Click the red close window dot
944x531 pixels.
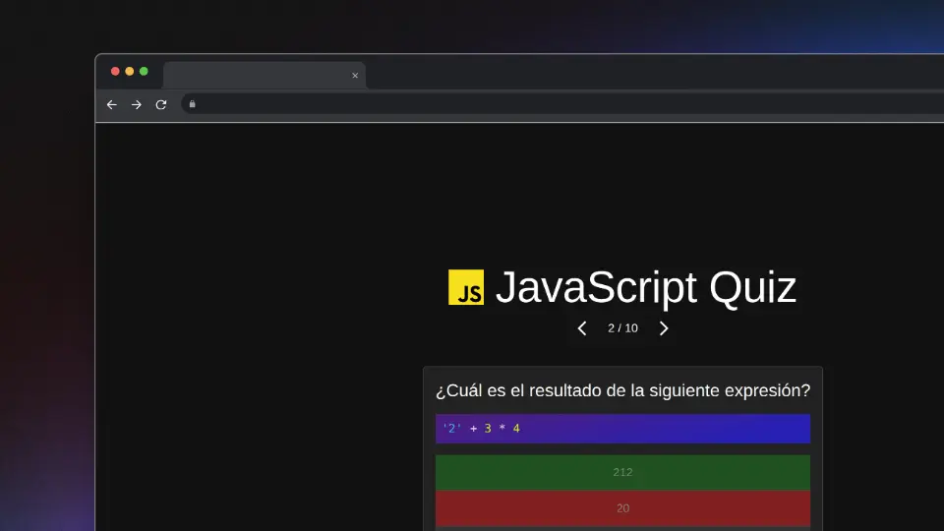point(115,71)
